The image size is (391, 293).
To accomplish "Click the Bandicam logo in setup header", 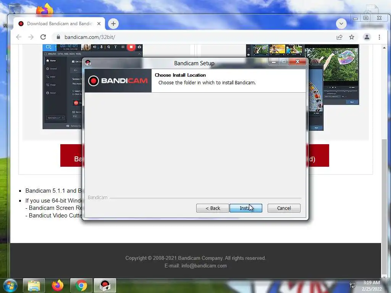I will (x=118, y=81).
